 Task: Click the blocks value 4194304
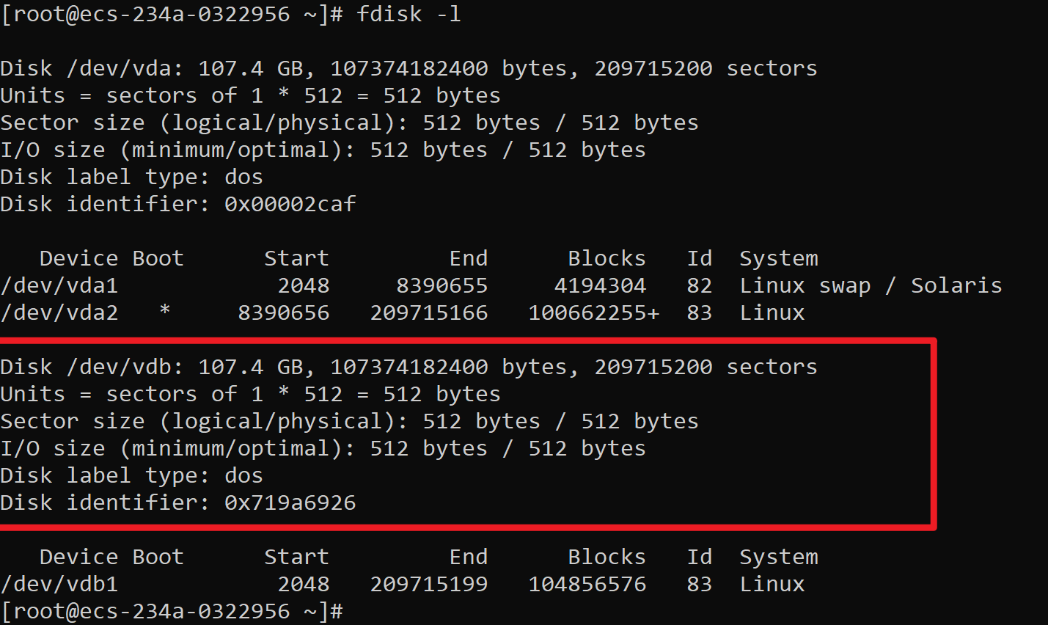click(600, 285)
